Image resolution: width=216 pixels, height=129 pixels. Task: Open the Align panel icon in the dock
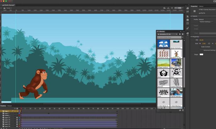[187, 17]
